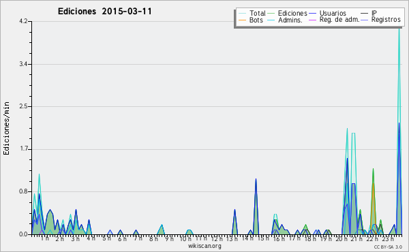Click the Registros legend label

point(386,20)
